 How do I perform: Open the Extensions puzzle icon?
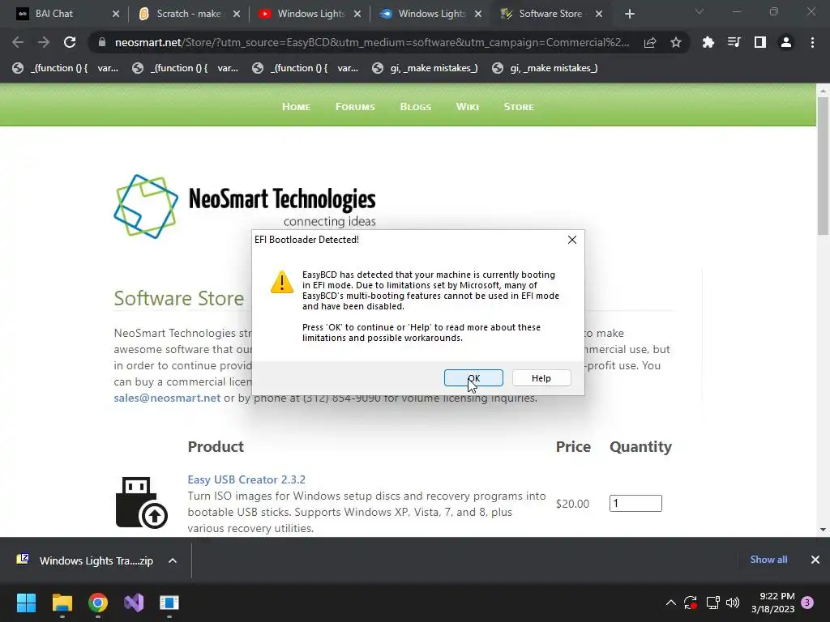coord(708,42)
